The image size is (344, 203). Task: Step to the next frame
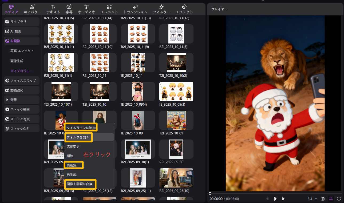point(283,199)
